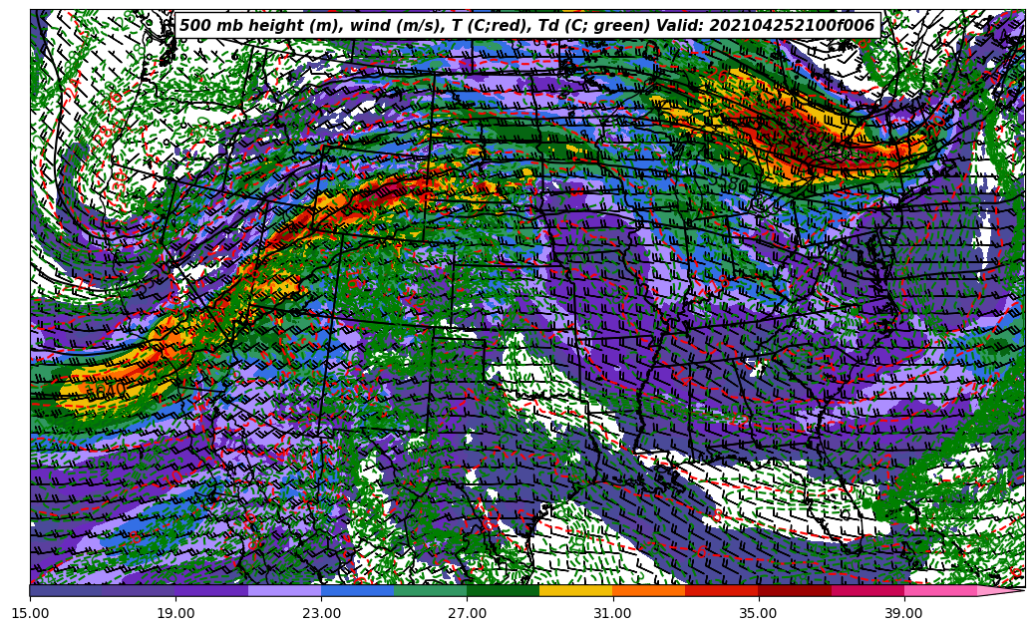The image size is (1034, 630).
Task: Click the 35.00 colorbar tick label
Action: coord(759,613)
